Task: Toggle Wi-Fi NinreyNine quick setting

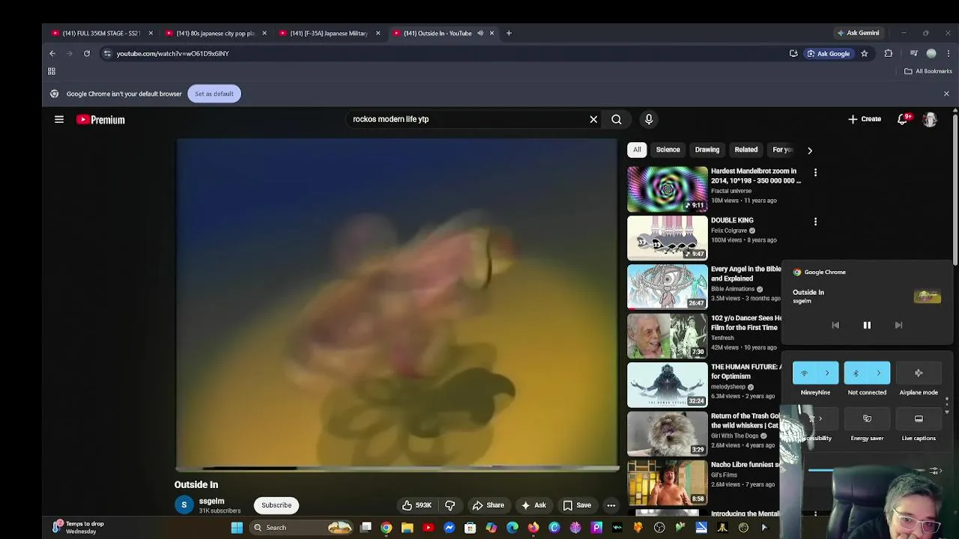Action: pyautogui.click(x=804, y=373)
